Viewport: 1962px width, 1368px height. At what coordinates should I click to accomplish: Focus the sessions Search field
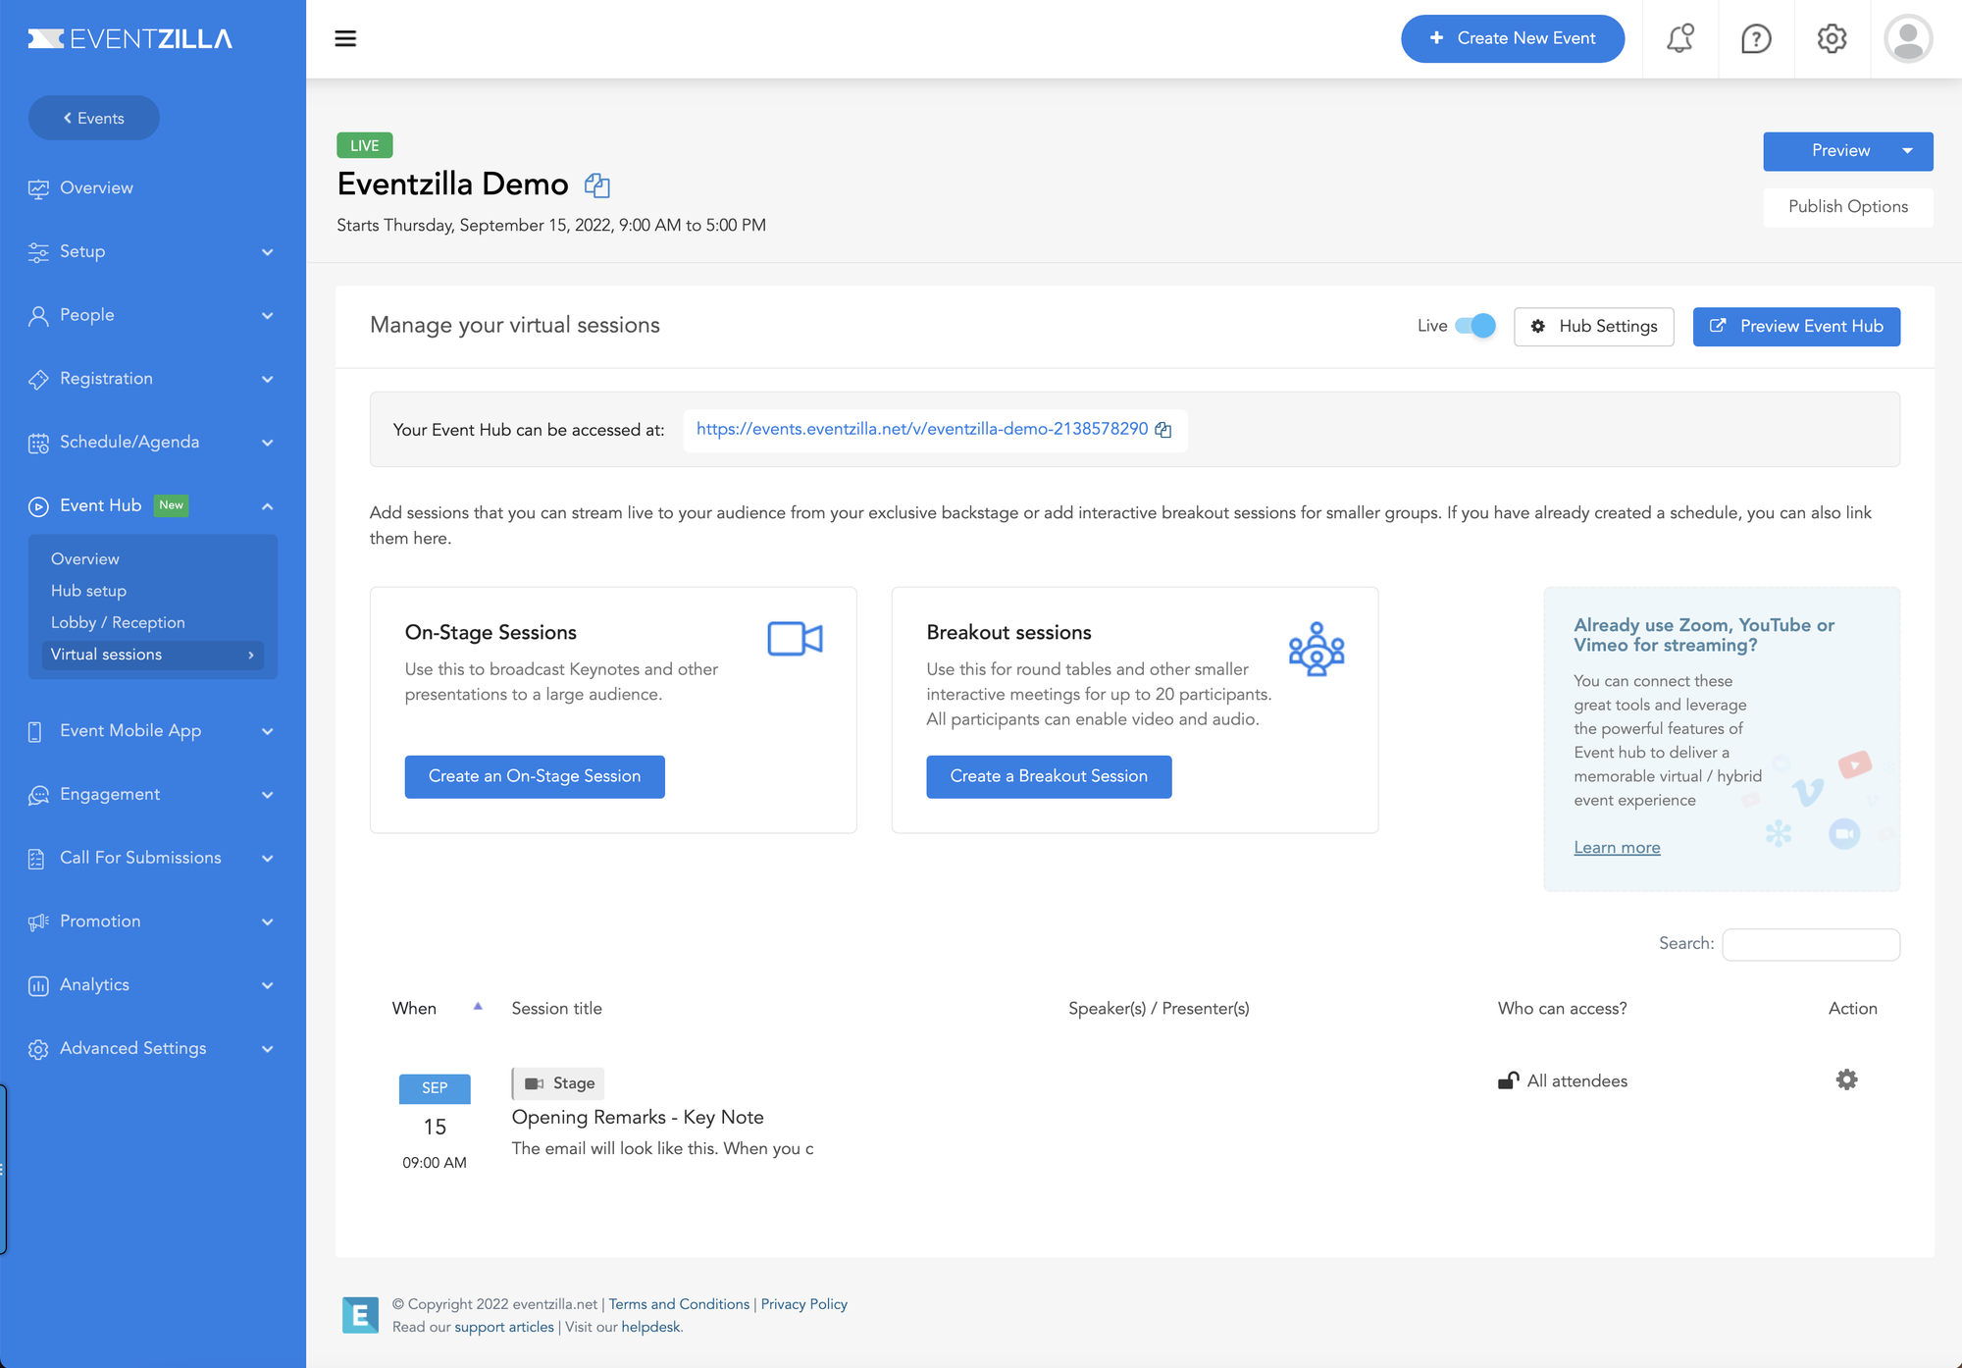[1811, 944]
